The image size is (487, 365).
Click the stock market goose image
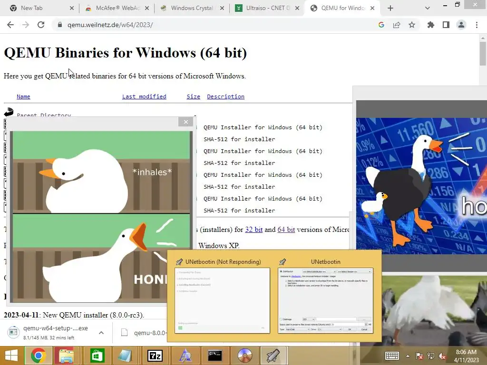point(421,186)
